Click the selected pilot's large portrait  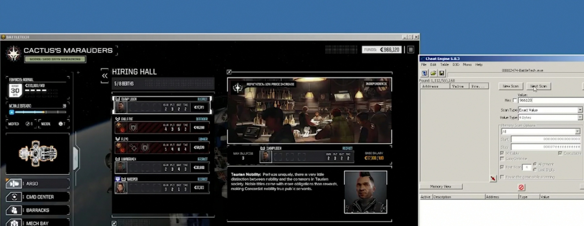click(366, 192)
